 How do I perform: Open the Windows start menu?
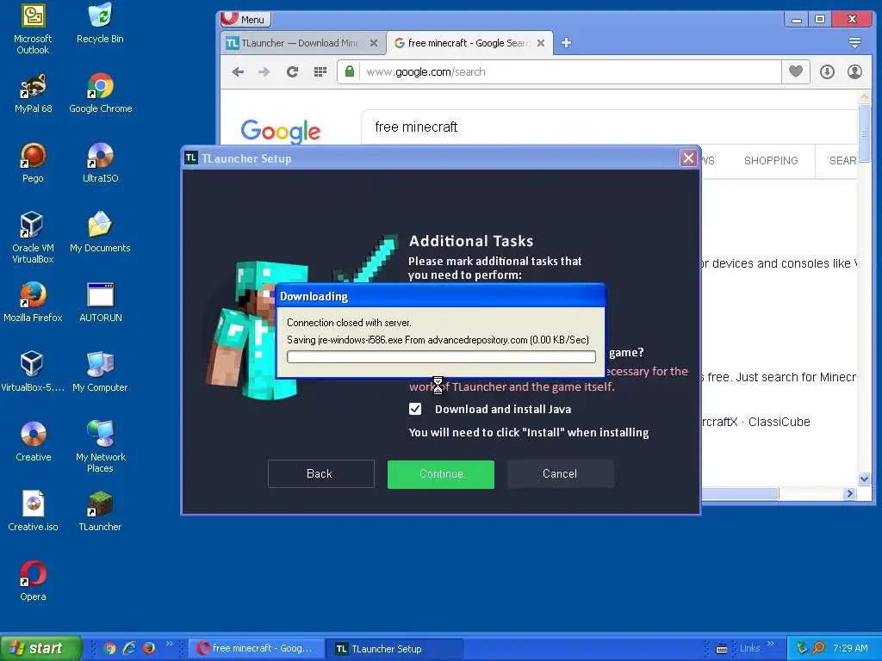tap(40, 648)
